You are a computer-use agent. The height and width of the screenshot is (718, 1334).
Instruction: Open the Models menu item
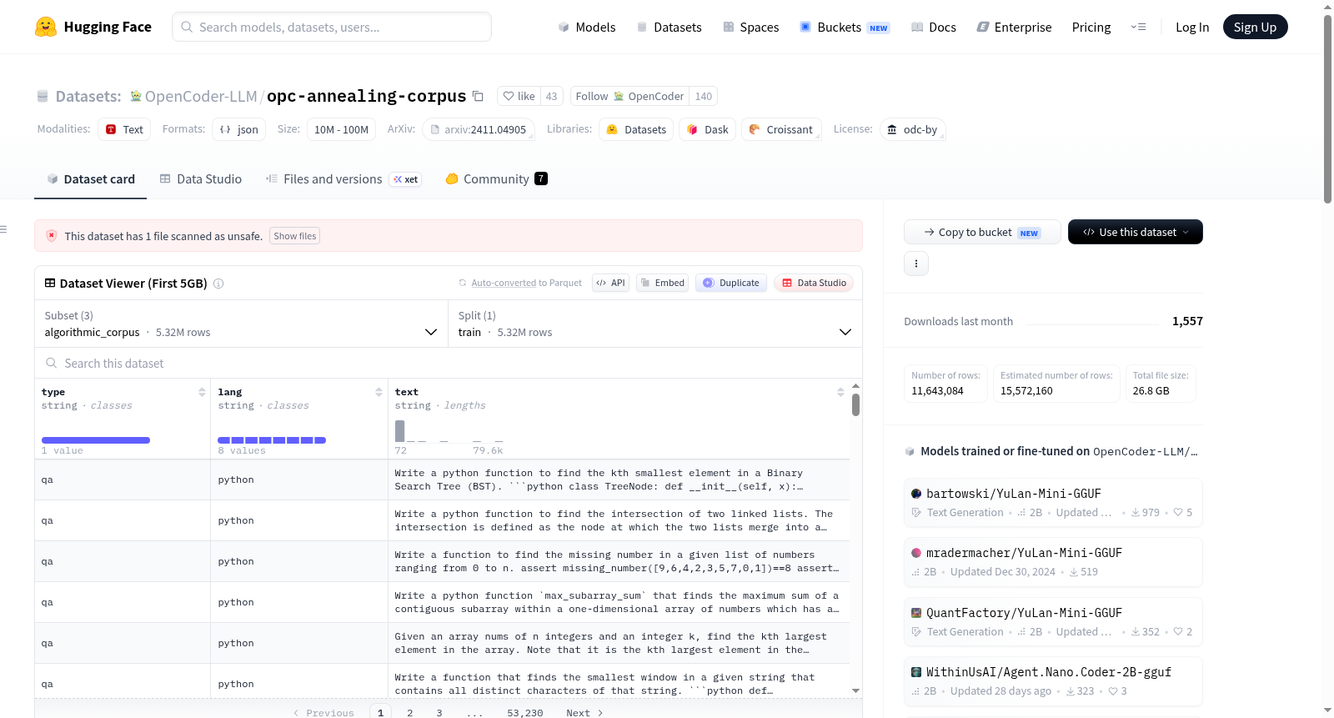pos(587,27)
